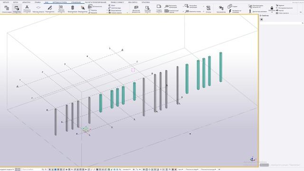This screenshot has height=171, width=304.
Task: Open the Список видов view list
Action: (x=7, y=9)
